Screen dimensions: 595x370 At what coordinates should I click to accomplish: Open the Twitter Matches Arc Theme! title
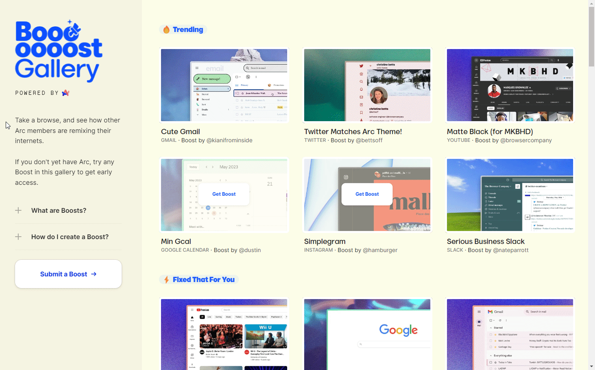click(353, 131)
